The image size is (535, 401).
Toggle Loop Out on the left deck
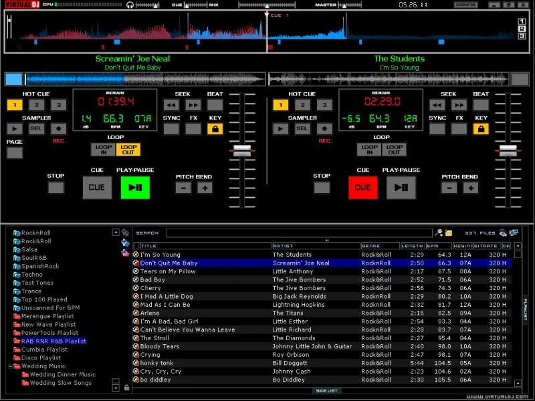[x=128, y=149]
